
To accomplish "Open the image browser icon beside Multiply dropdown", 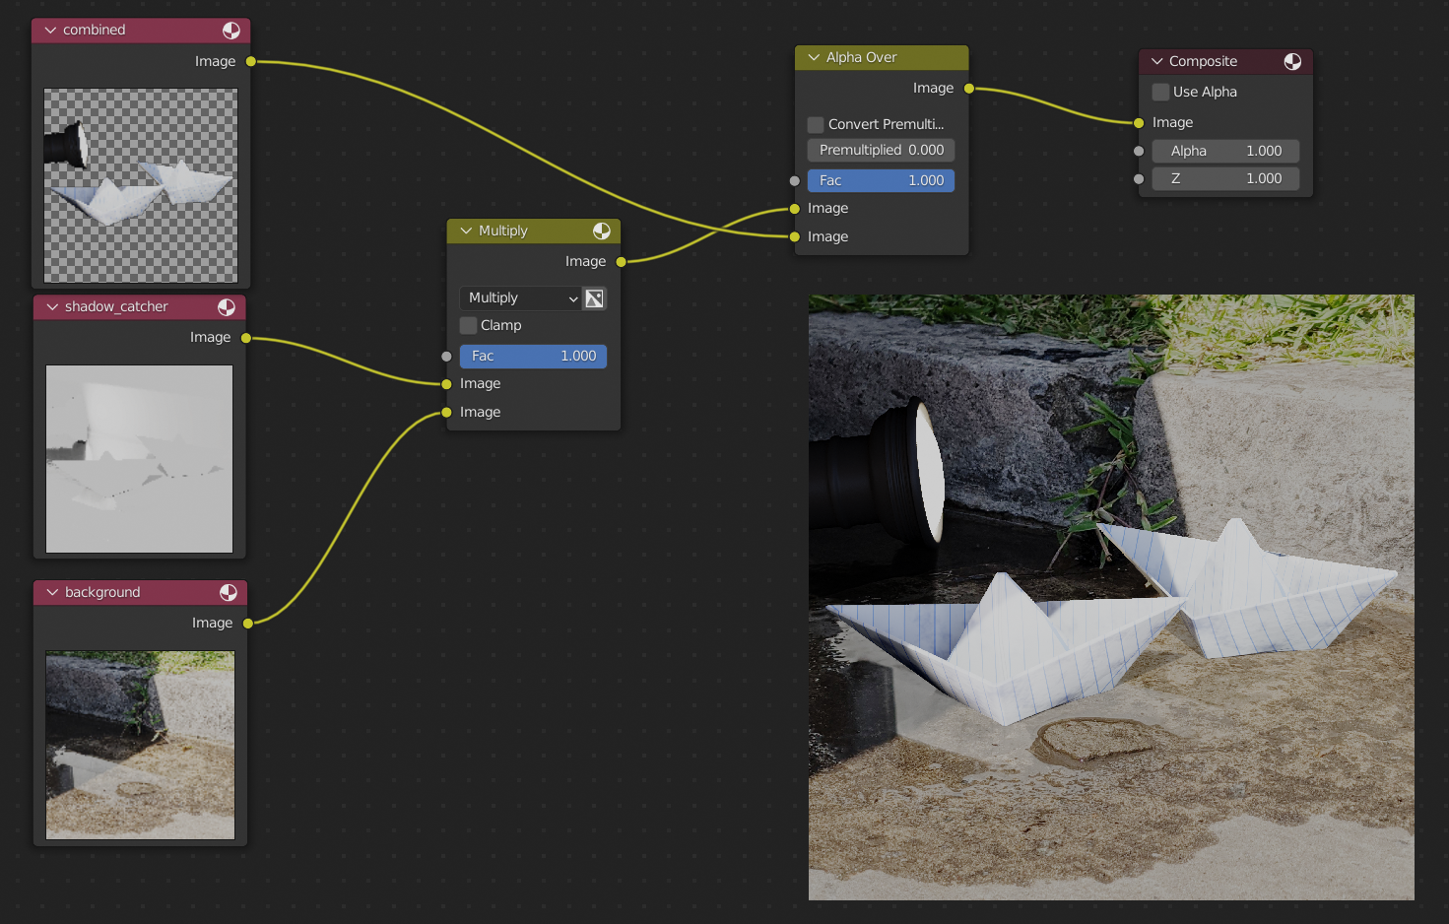I will coord(594,297).
